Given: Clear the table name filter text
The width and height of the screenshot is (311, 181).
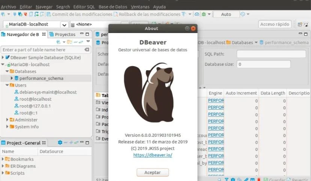Looking at the screenshot, I should pyautogui.click(x=87, y=50).
